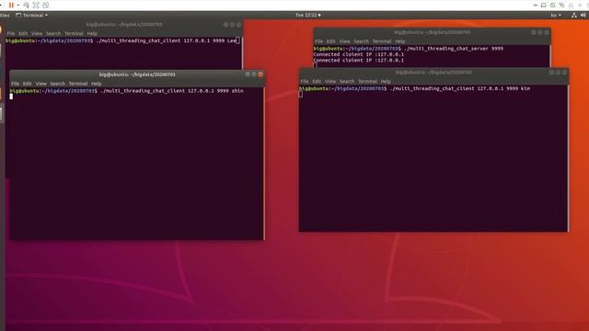Open Edit menu in the kim client window
The height and width of the screenshot is (331, 589).
(x=317, y=82)
